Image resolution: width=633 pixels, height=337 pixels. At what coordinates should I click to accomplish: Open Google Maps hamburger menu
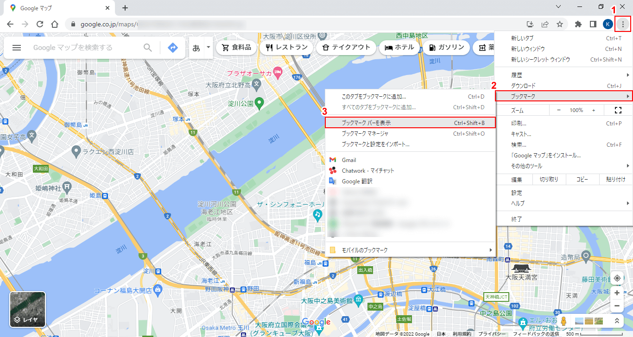[x=17, y=47]
